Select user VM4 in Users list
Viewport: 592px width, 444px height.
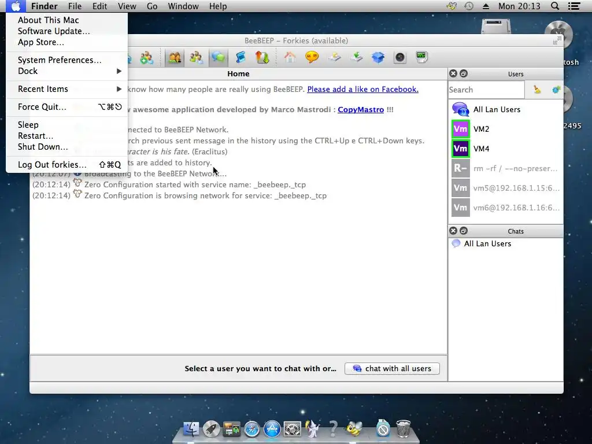(506, 149)
